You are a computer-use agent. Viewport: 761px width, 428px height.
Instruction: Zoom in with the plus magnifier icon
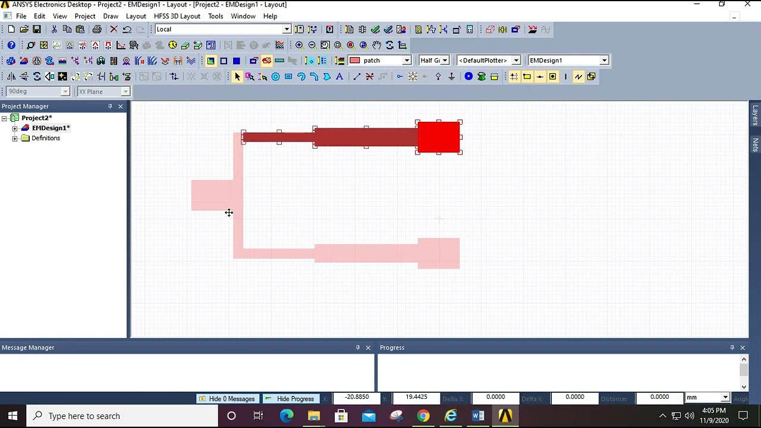(x=299, y=45)
